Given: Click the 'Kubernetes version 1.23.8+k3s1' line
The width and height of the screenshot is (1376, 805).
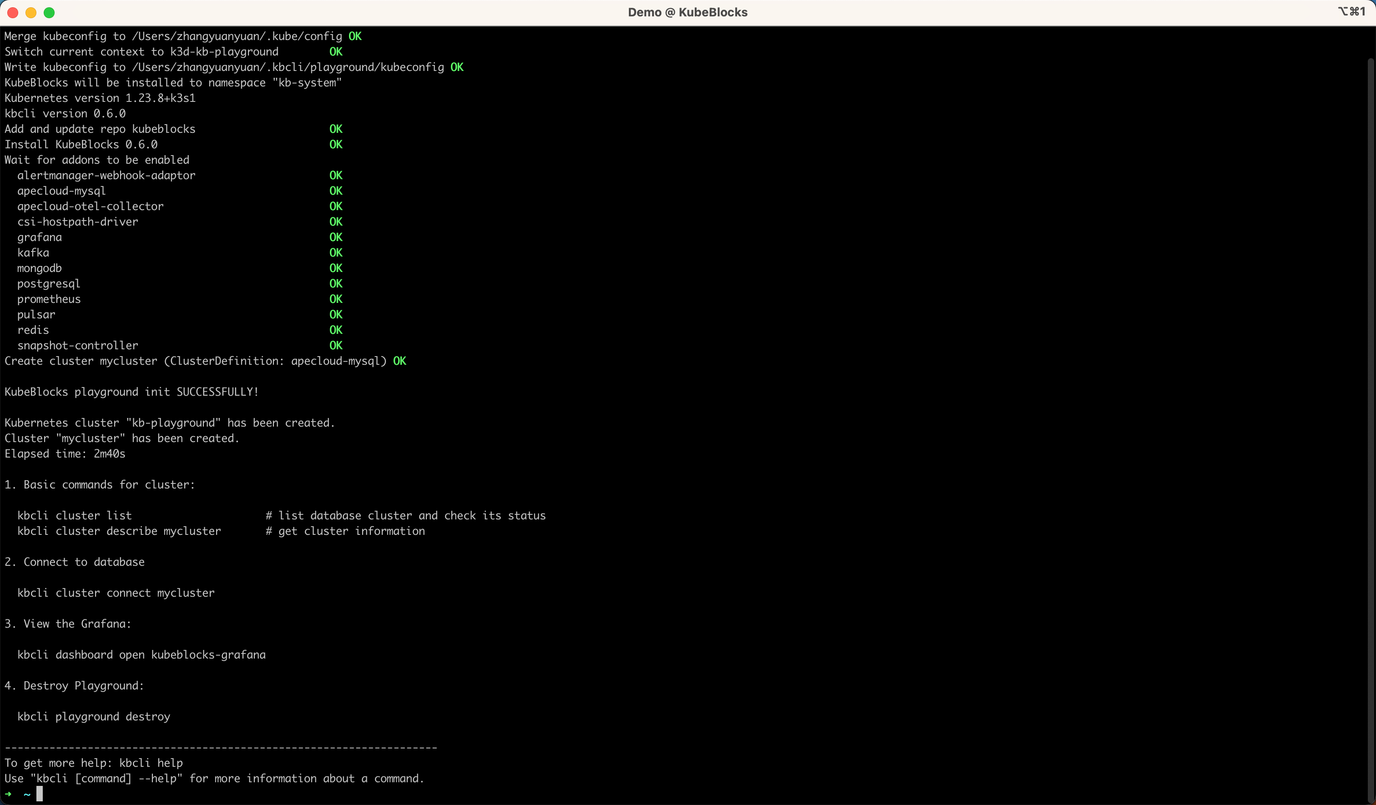Looking at the screenshot, I should (100, 98).
